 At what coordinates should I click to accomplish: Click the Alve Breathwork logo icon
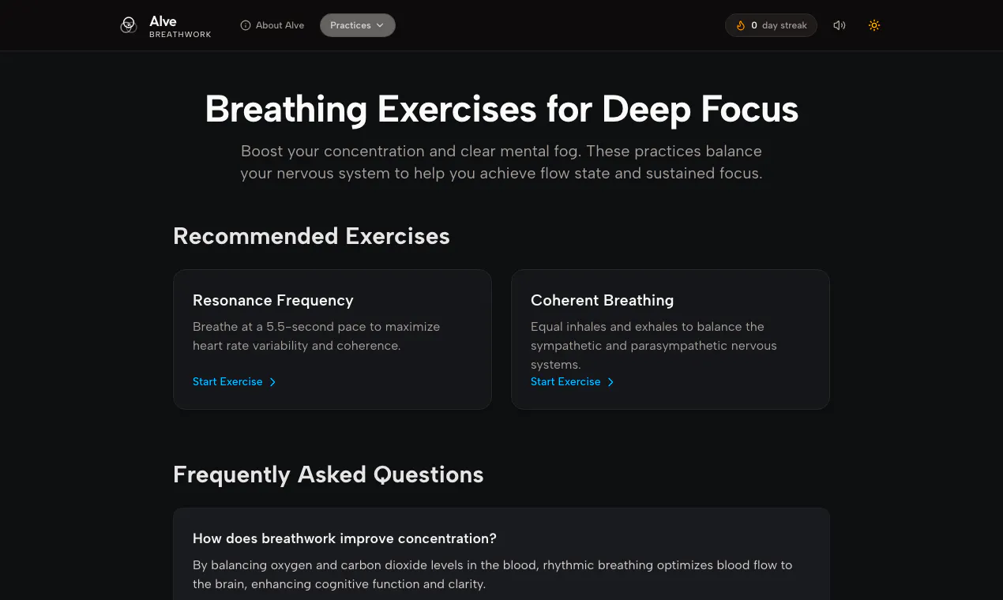[129, 25]
